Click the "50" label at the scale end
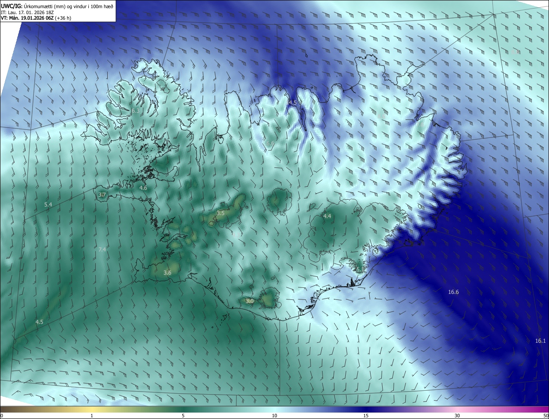 coord(545,416)
